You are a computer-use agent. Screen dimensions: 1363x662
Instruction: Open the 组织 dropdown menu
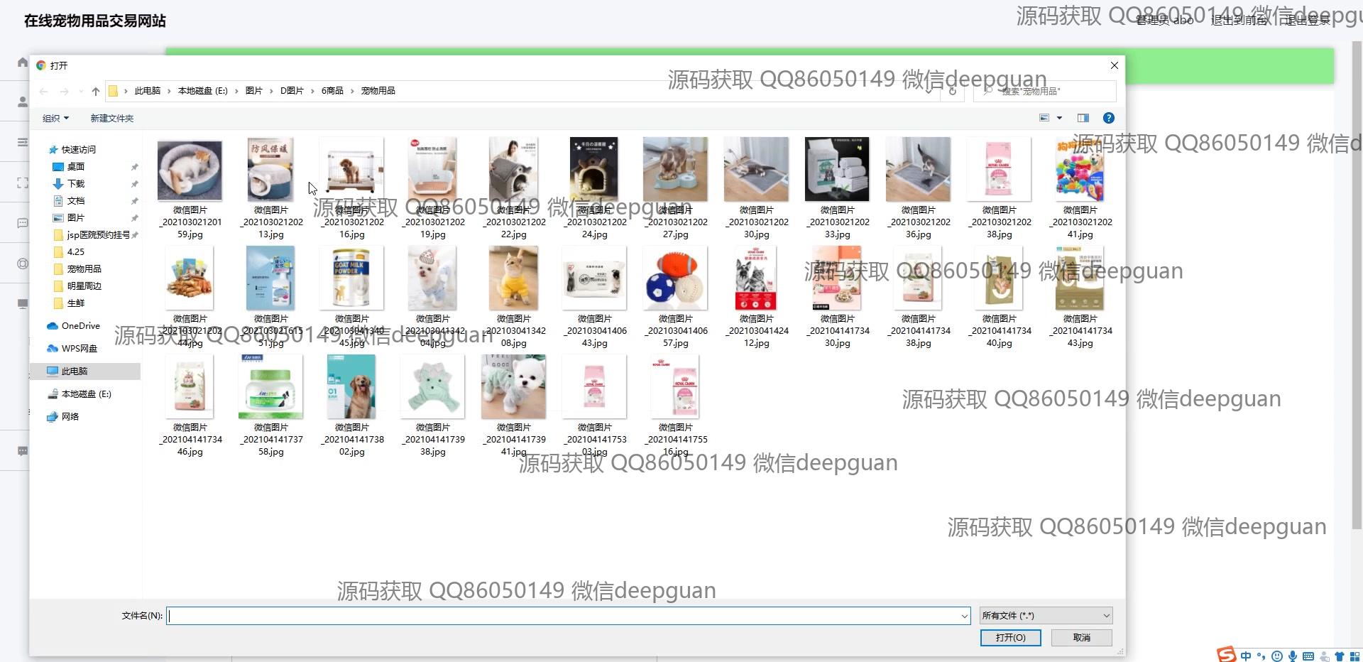tap(55, 119)
